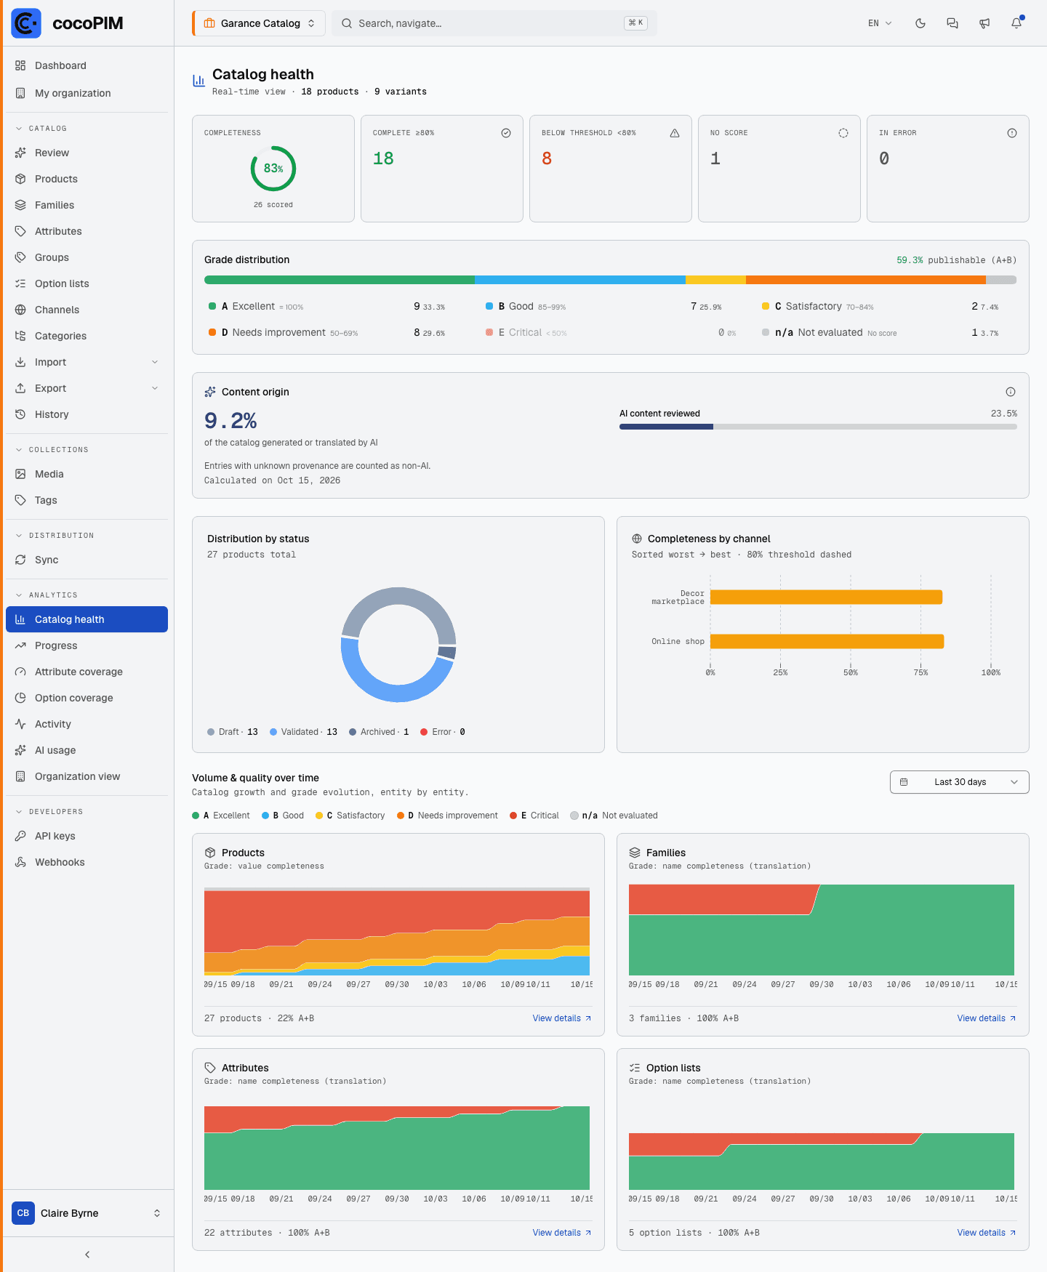Image resolution: width=1047 pixels, height=1272 pixels.
Task: Click the Attributes card tag icon
Action: coord(210,1068)
